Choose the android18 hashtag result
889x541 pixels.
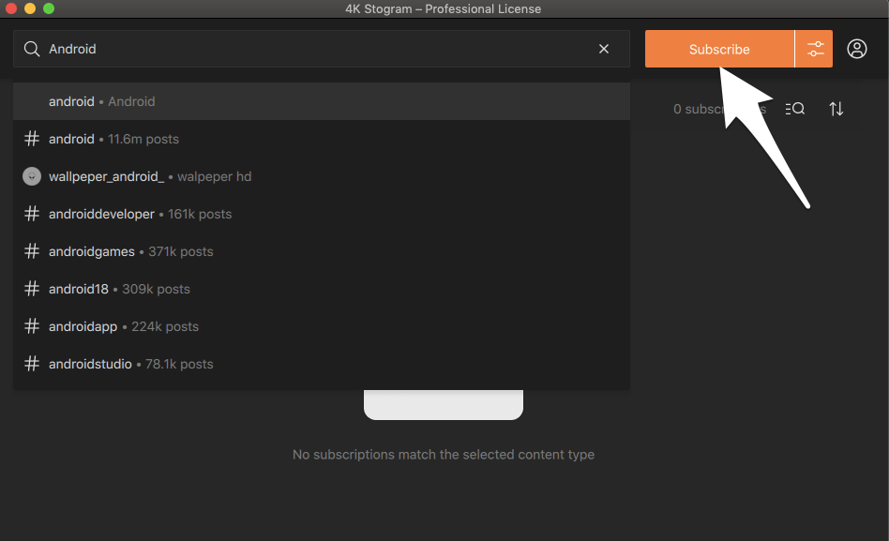coord(119,289)
